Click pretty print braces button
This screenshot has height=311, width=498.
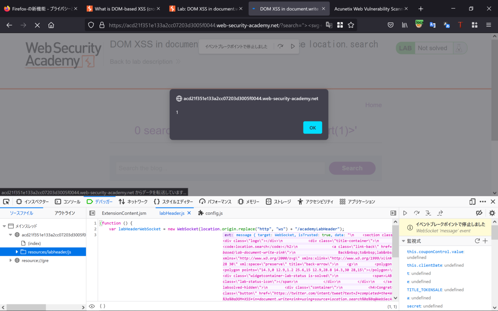pos(103,306)
